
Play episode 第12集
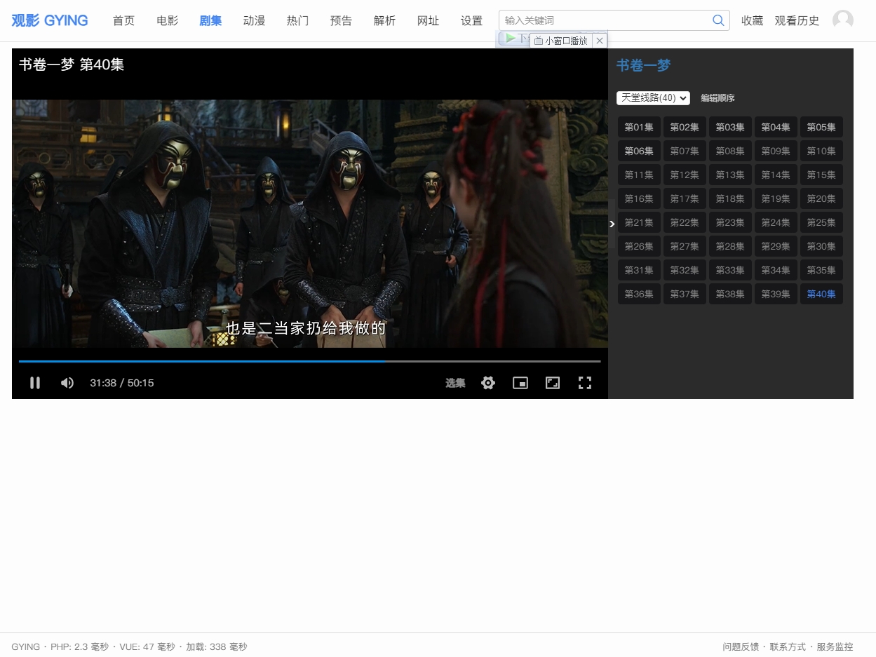point(685,175)
